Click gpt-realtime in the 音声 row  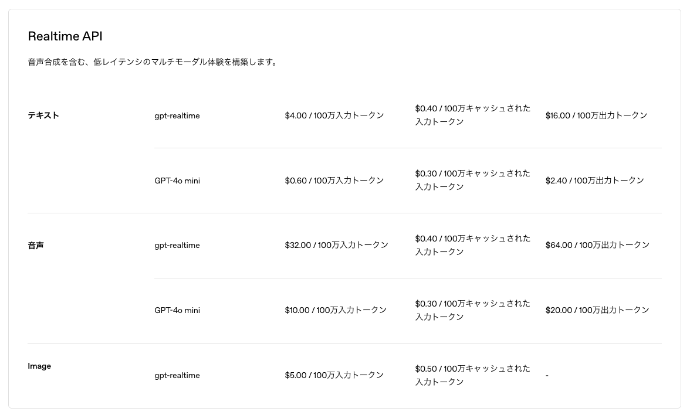(177, 245)
